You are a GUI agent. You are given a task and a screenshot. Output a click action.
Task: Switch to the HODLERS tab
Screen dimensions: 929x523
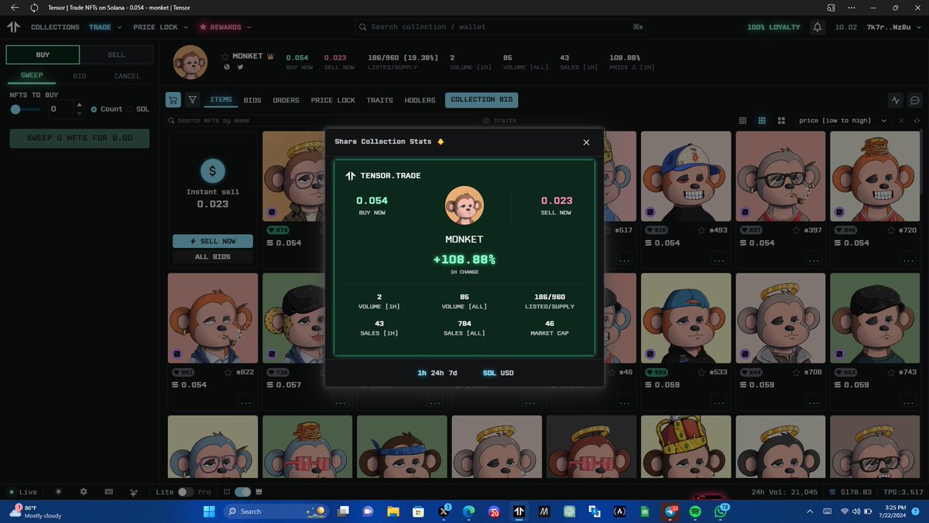419,100
